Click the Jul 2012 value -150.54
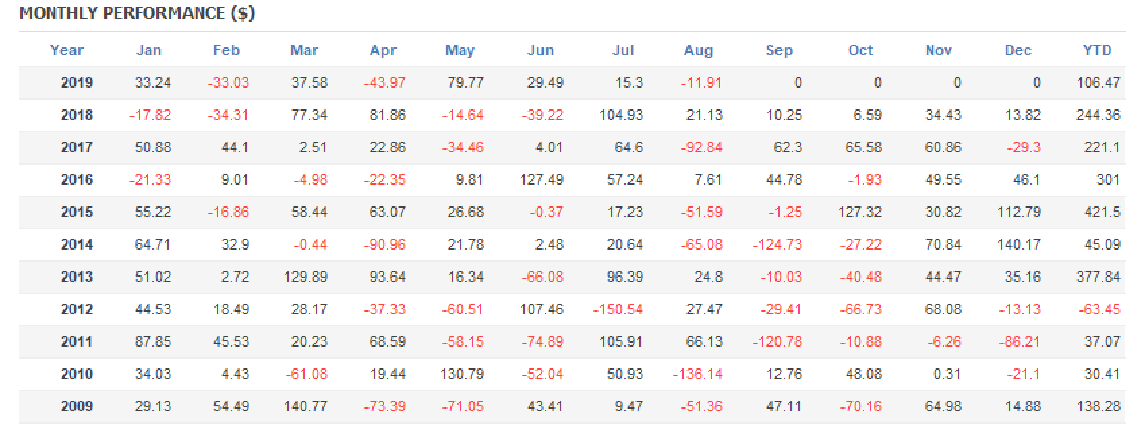 click(618, 310)
